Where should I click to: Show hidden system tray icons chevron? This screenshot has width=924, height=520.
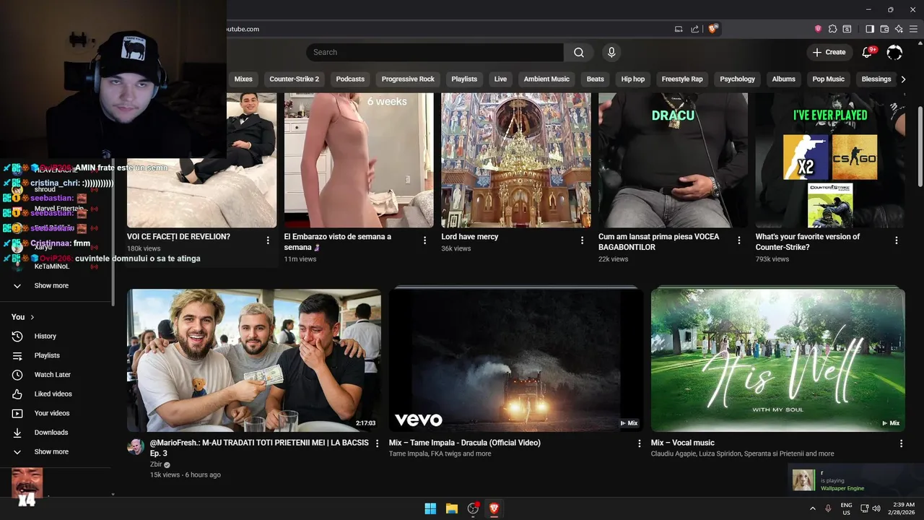pyautogui.click(x=812, y=508)
